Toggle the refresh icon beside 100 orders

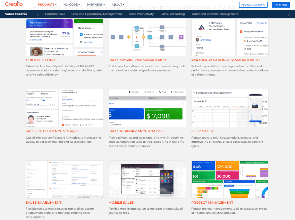tap(244, 49)
